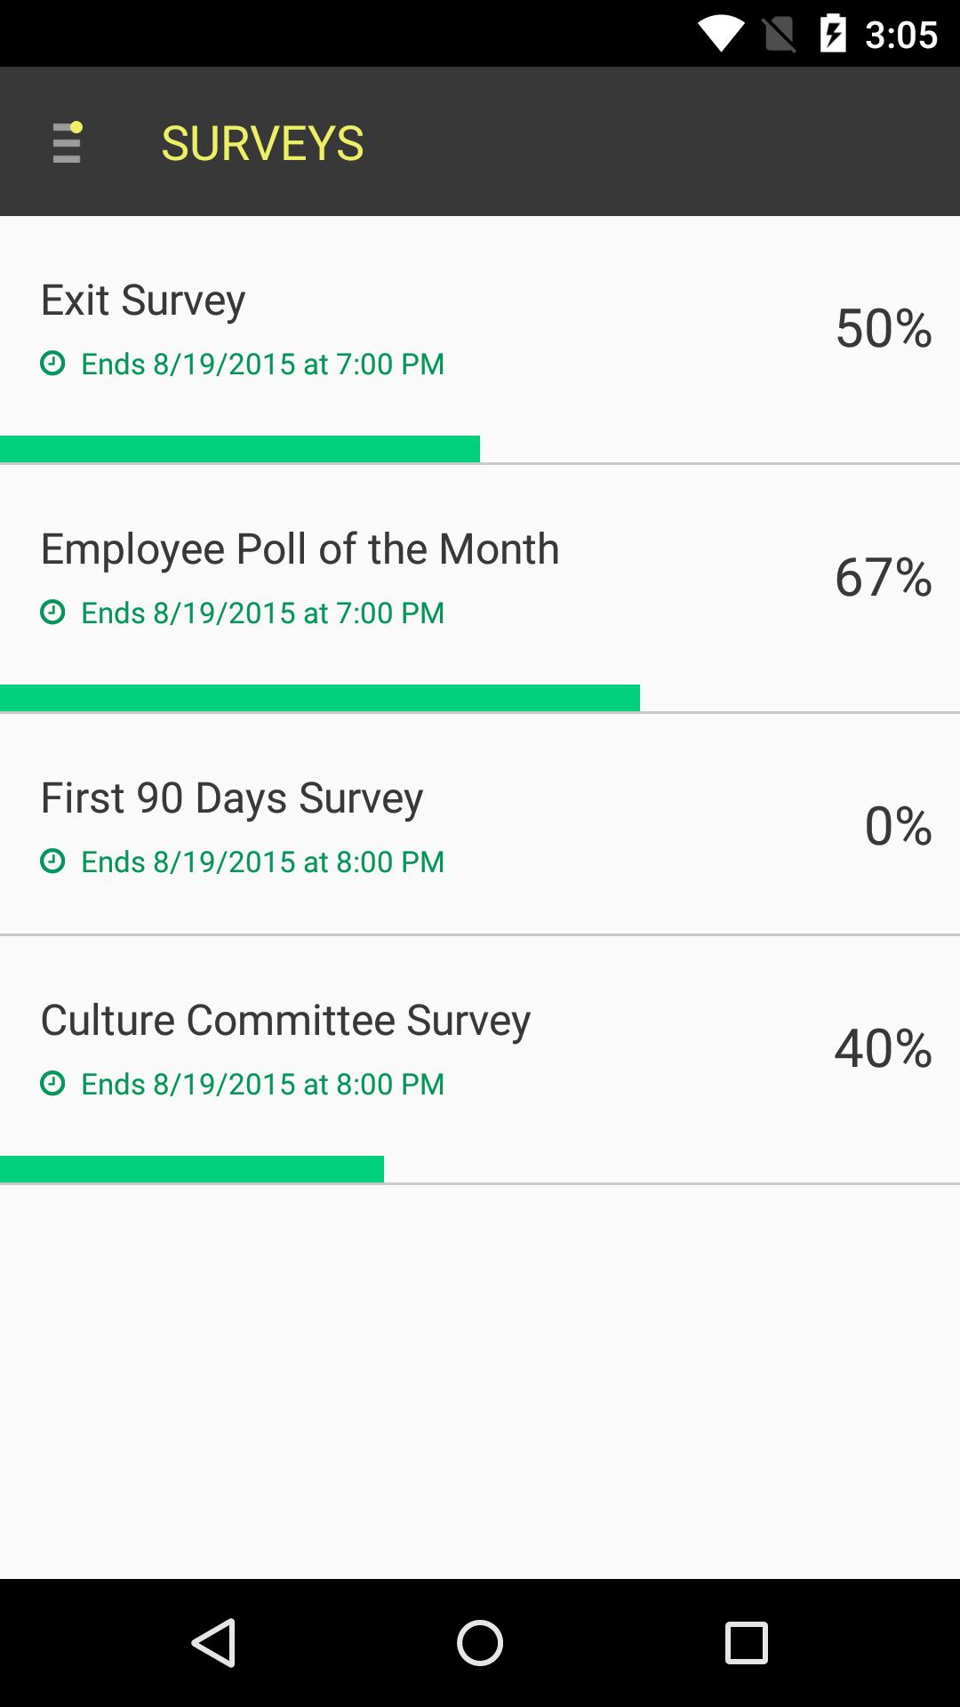
Task: Open the Culture Committee Survey
Action: pos(285,1021)
